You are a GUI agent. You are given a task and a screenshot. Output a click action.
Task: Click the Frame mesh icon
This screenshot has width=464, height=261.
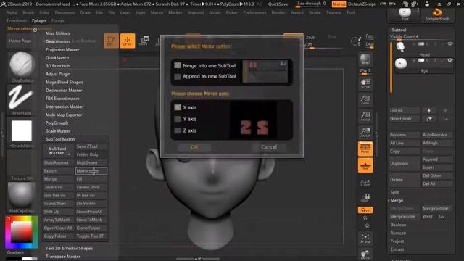click(365, 239)
